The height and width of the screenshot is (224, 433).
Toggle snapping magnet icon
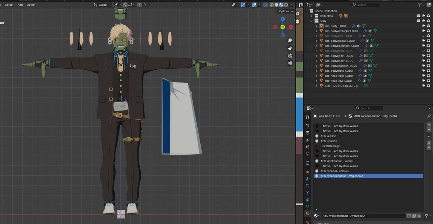click(125, 5)
